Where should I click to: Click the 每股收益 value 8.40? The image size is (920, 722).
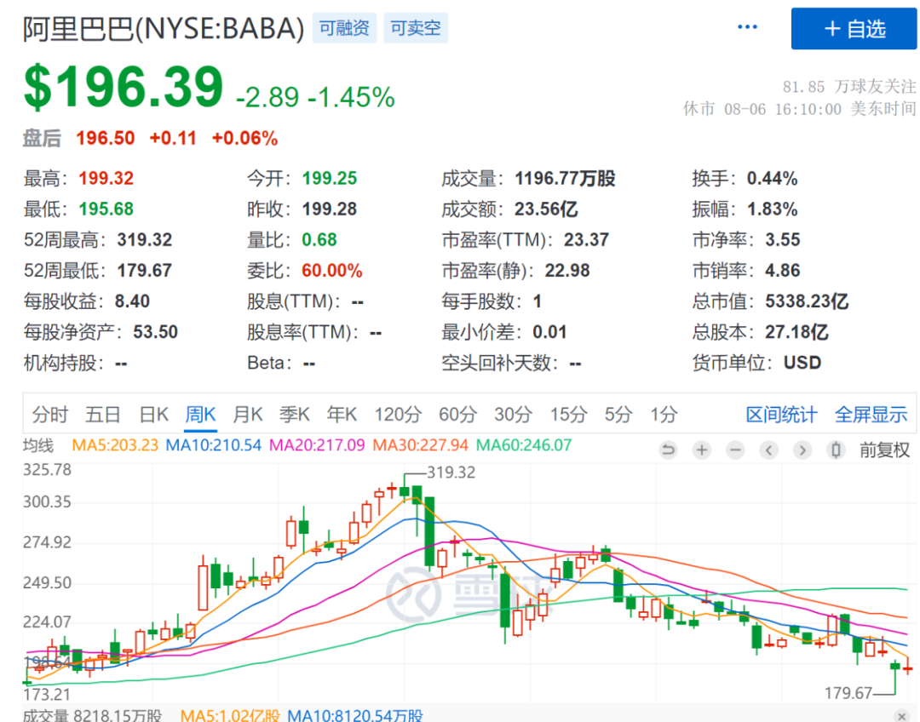point(132,301)
